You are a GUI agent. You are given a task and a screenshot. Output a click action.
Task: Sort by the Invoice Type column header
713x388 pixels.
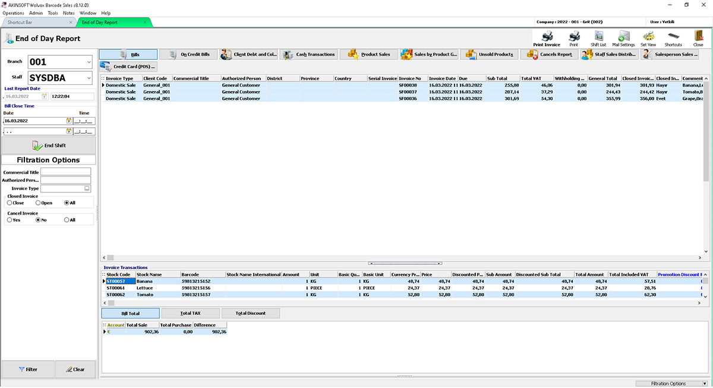(x=123, y=78)
